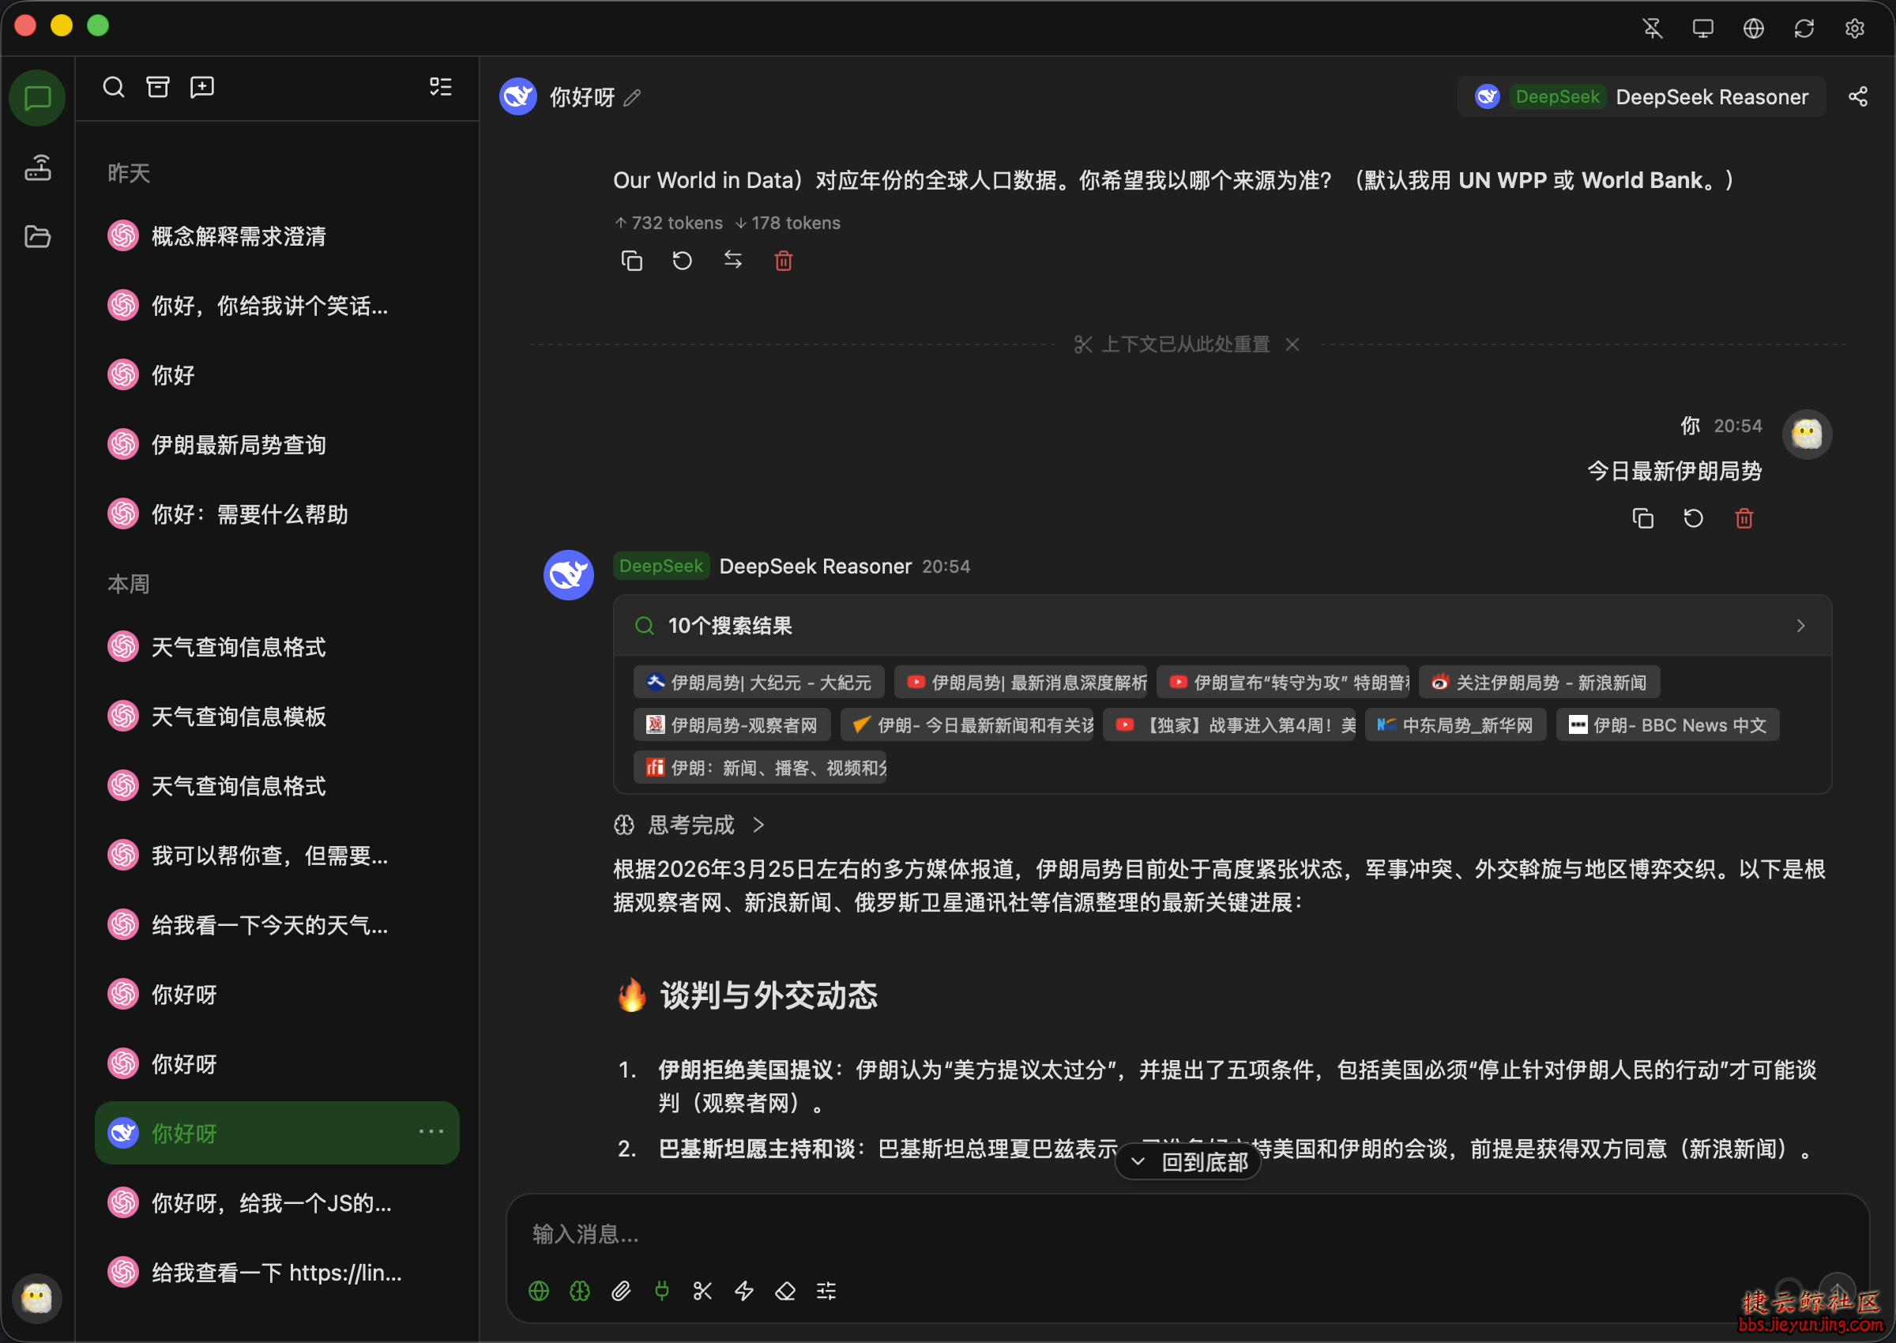Edit the conversation title with the pencil icon

pos(633,99)
